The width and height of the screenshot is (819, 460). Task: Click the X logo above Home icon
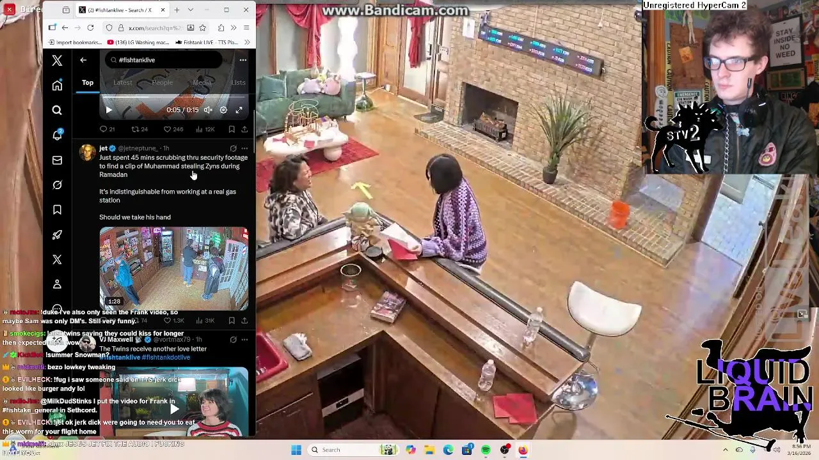(x=57, y=60)
